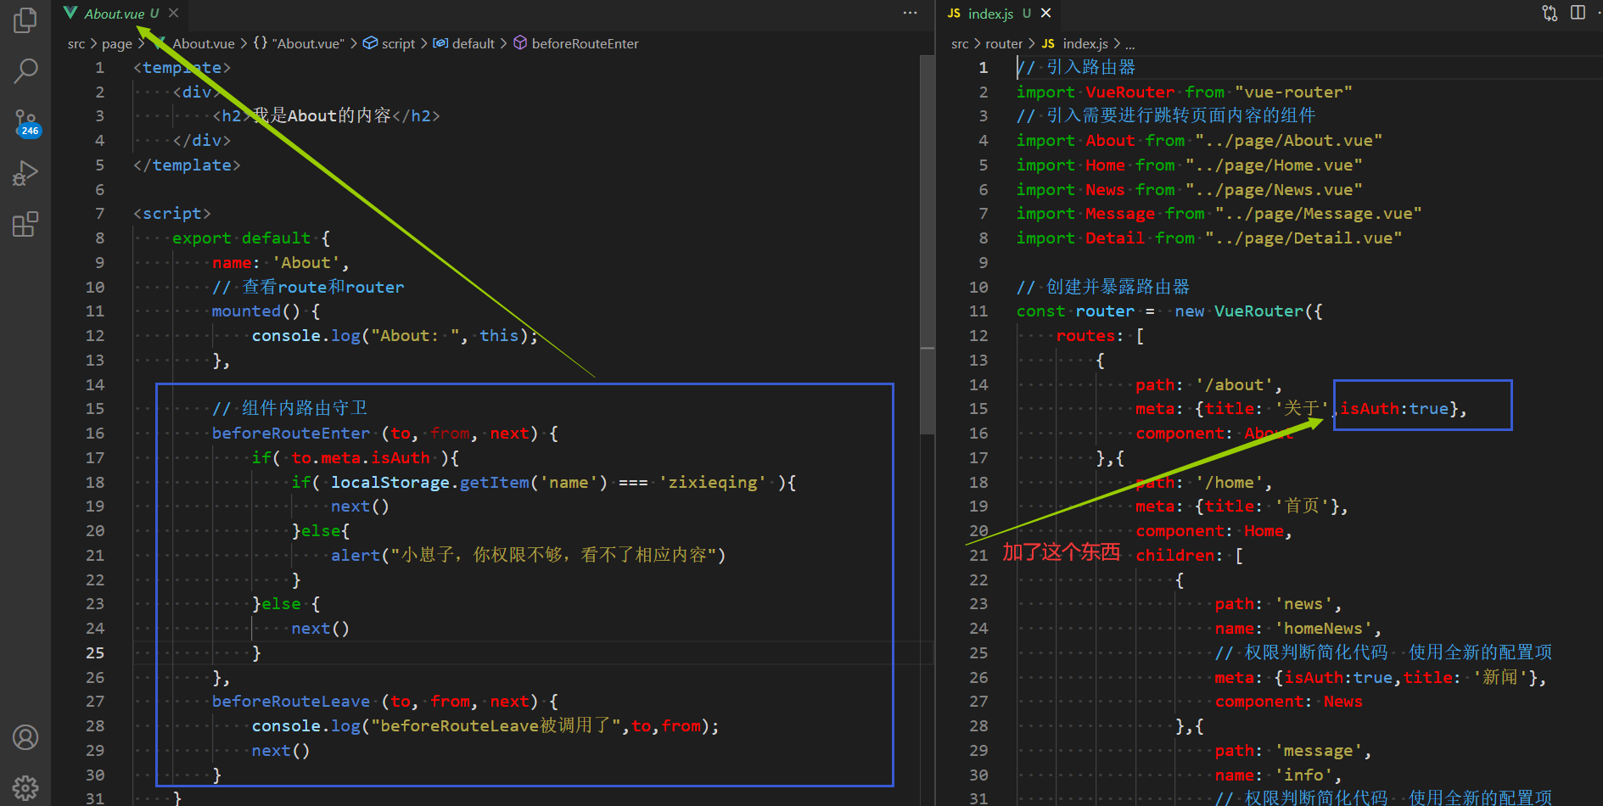Close the About.vue editor tab
Viewport: 1603px width, 806px height.
[173, 13]
